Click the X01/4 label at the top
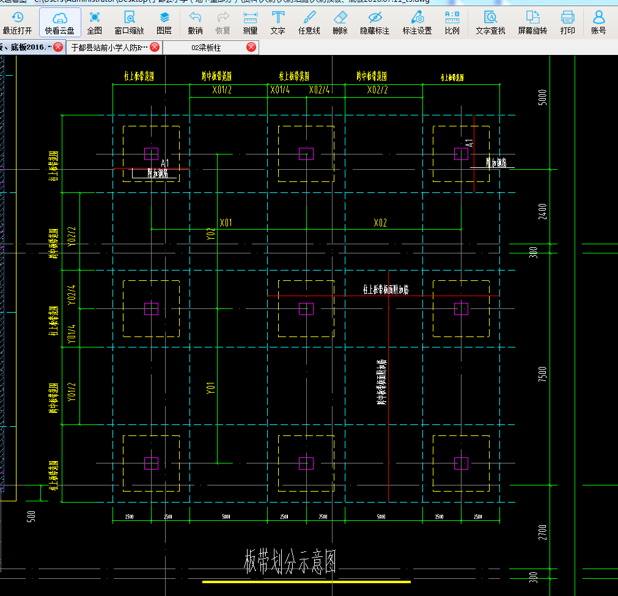The height and width of the screenshot is (596, 618). click(280, 90)
